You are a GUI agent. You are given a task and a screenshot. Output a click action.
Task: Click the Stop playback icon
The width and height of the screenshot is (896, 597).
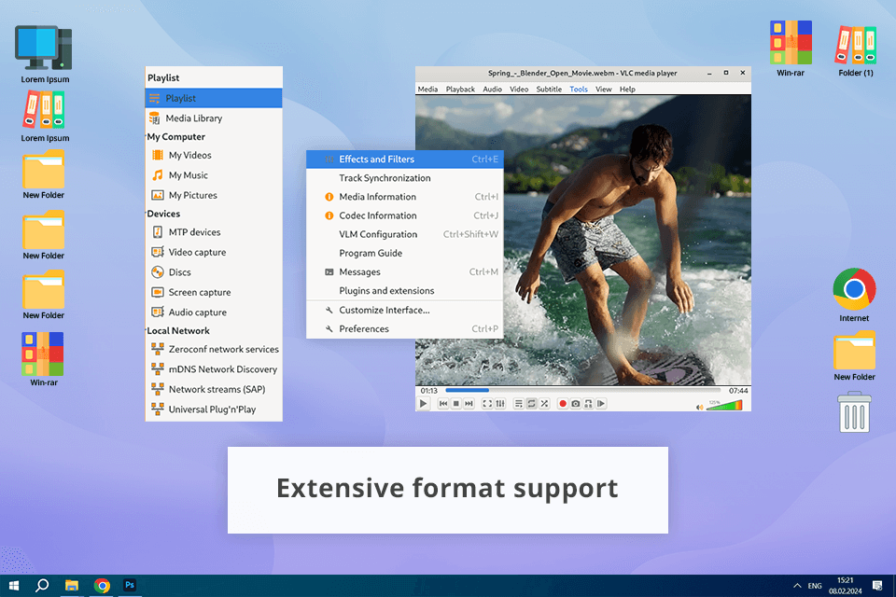pos(456,404)
